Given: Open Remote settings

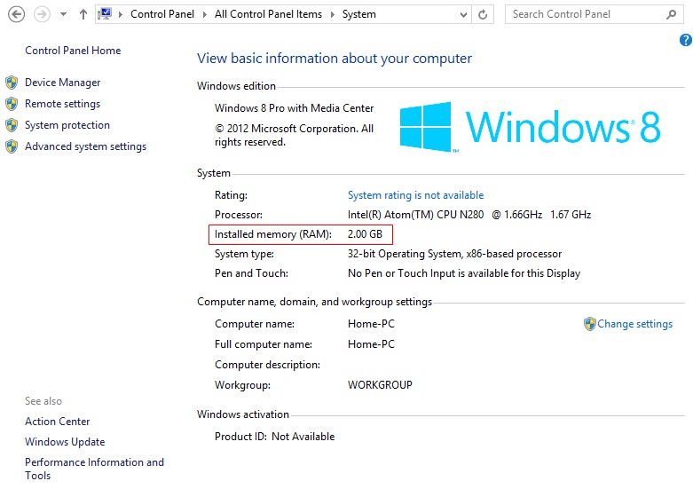Looking at the screenshot, I should [62, 104].
